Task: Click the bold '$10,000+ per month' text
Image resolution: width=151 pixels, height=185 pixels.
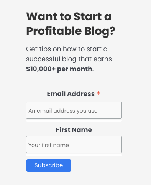Action: 59,69
